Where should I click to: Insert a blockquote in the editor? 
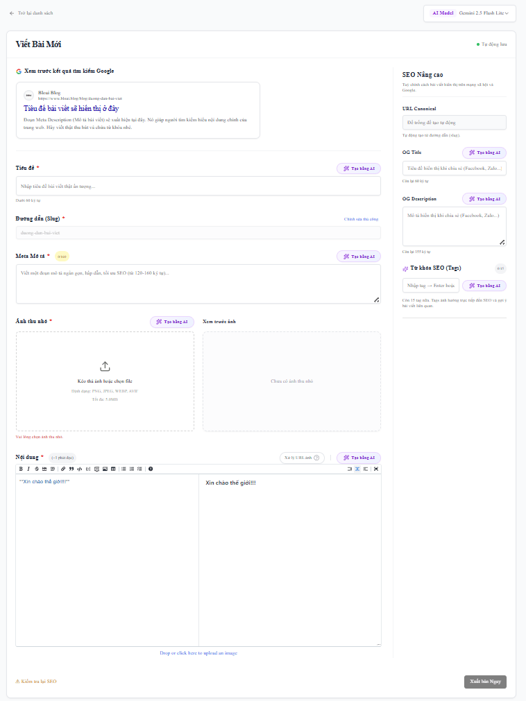(71, 469)
